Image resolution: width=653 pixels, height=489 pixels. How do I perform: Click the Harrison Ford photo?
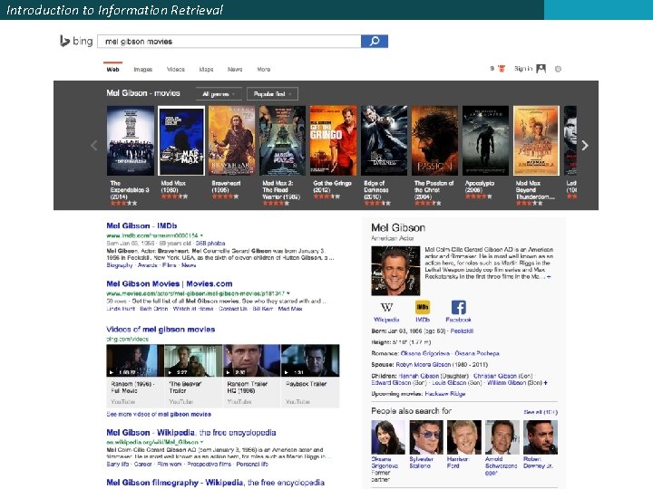coord(464,437)
